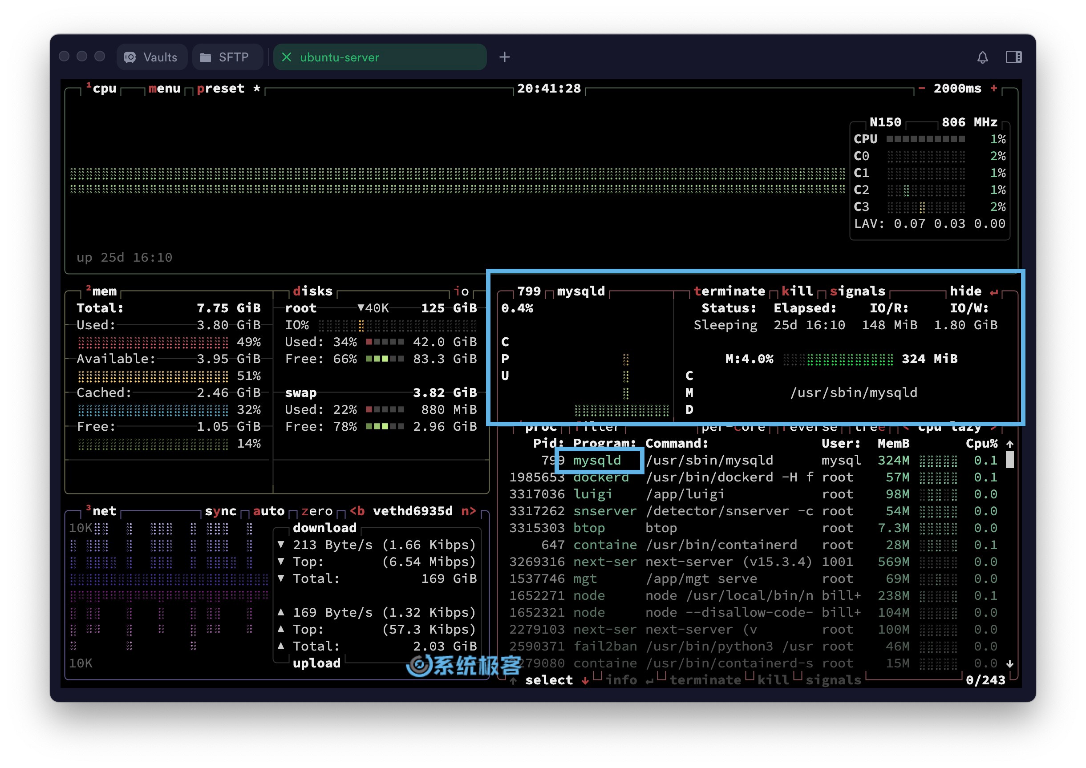Add a new tab with plus icon
1086x768 pixels.
505,57
